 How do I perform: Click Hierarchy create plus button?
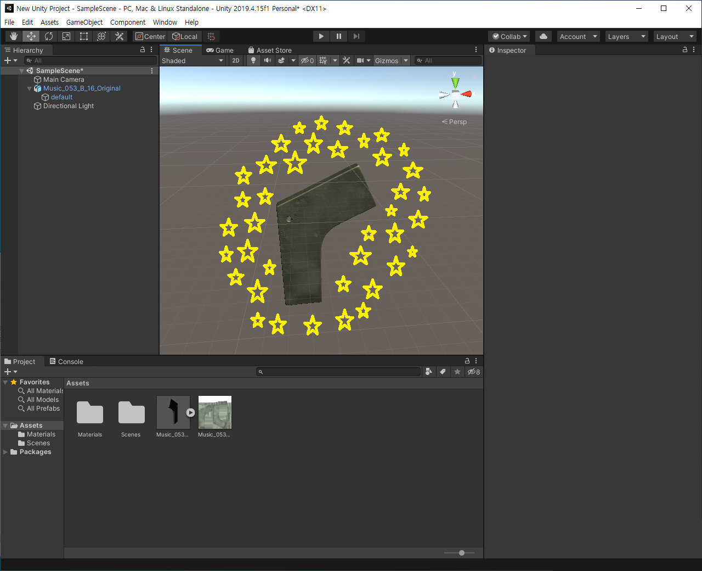pyautogui.click(x=10, y=60)
